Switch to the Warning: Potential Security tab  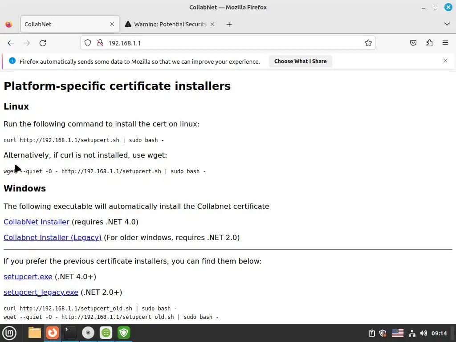click(170, 24)
